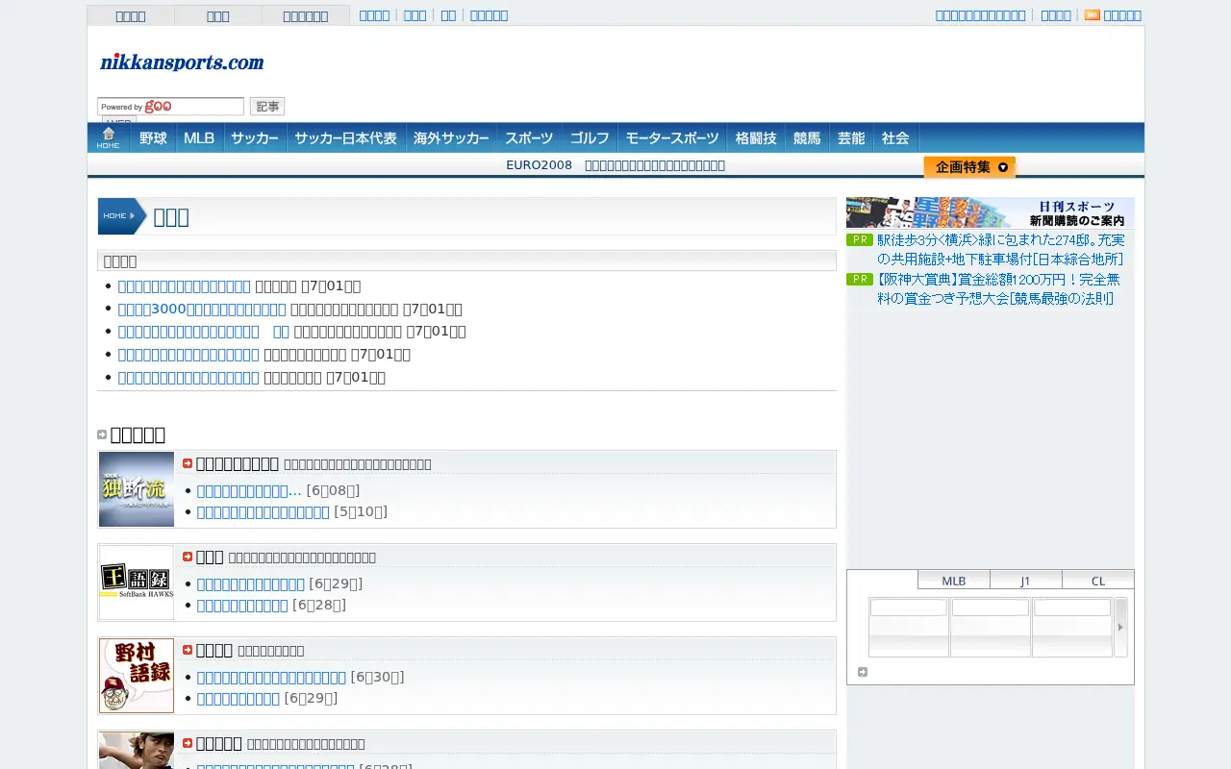Image resolution: width=1231 pixels, height=769 pixels.
Task: Click the red arrow icon next to 野村語録
Action: 188,650
